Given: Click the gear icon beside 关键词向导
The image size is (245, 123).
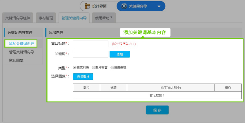Looking at the screenshot, I should (x=124, y=6).
